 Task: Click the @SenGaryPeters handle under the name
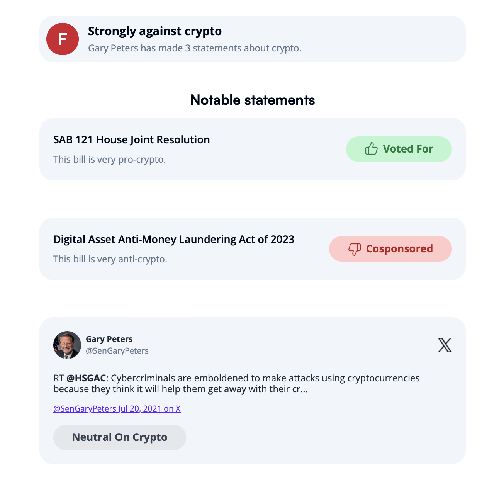click(117, 351)
